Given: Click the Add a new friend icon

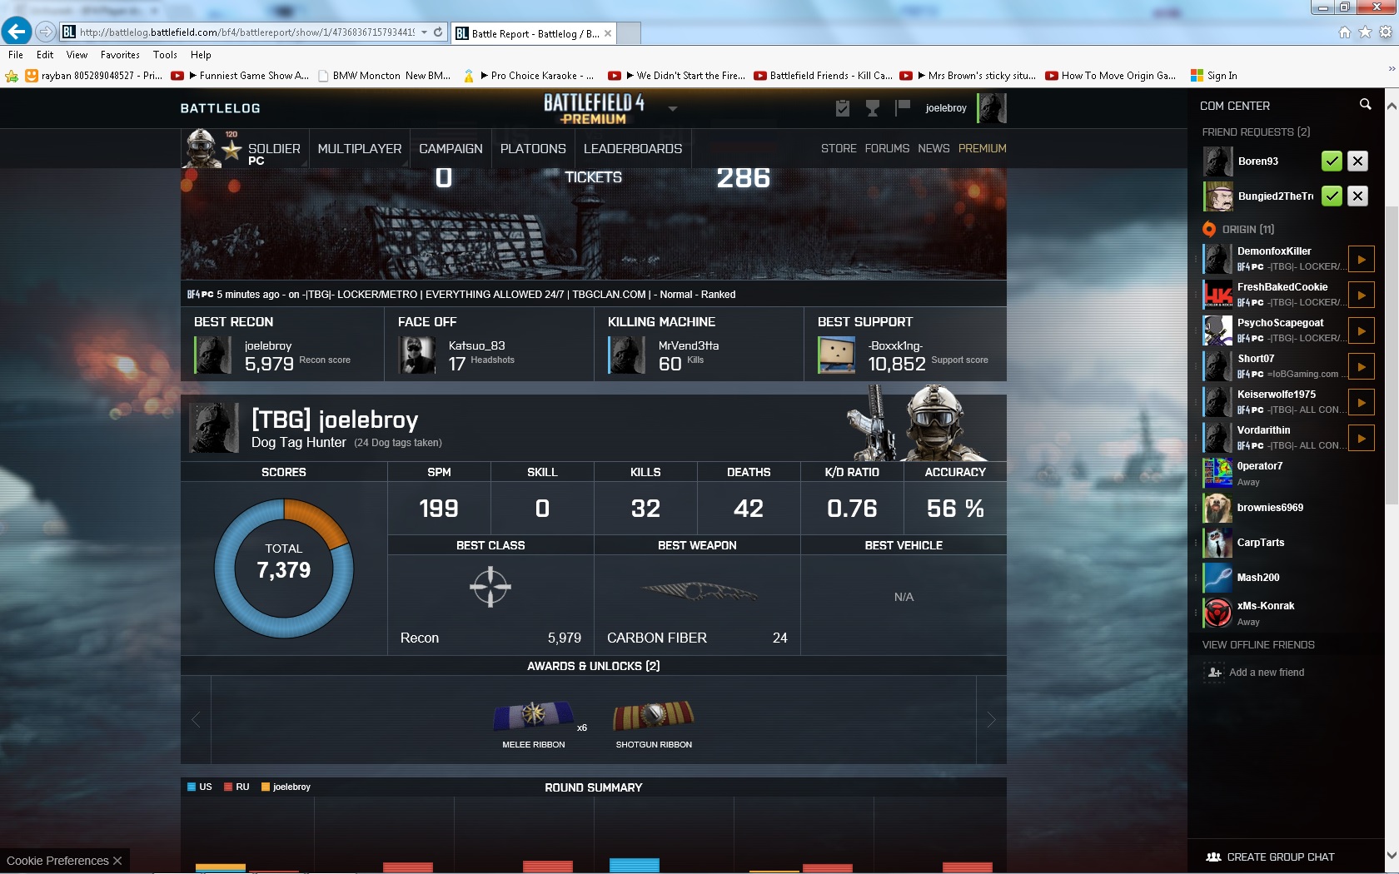Looking at the screenshot, I should tap(1215, 673).
